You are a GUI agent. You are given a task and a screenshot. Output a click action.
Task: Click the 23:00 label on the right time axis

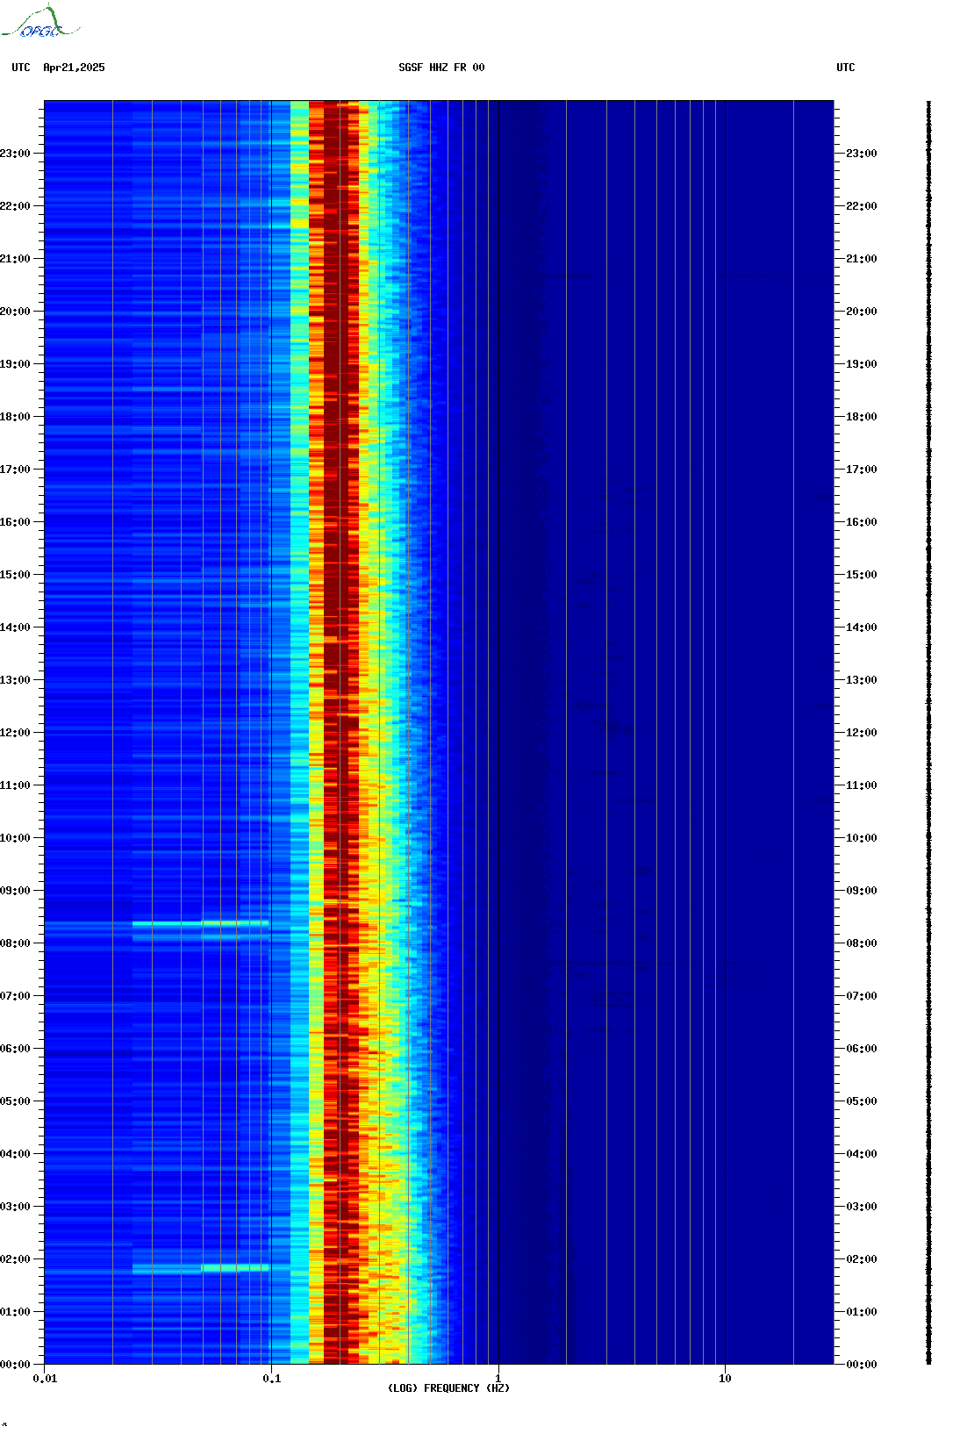(862, 154)
